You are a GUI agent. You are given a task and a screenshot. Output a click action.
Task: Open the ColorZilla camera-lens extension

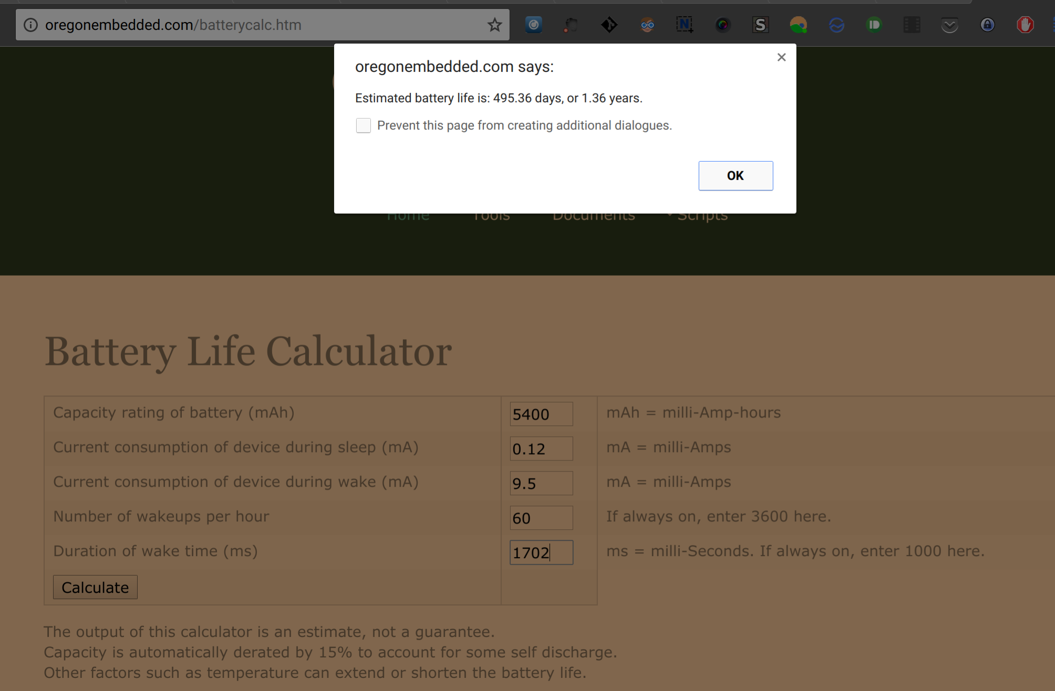pyautogui.click(x=723, y=25)
